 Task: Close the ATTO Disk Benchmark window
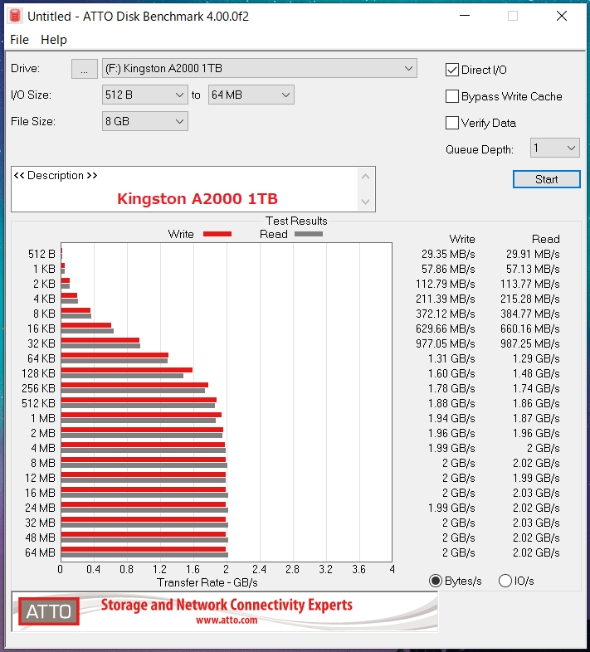pos(562,16)
